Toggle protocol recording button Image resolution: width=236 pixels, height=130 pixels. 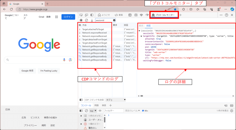(x=81, y=20)
